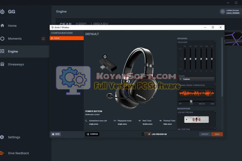Image resolution: width=242 pixels, height=161 pixels.
Task: Click the POWER BUTTON heading text
Action: coord(94,111)
